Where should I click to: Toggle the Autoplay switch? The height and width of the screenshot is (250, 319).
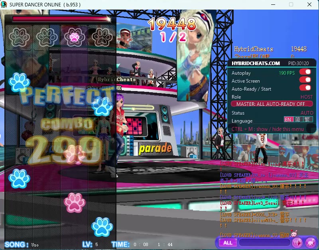[x=305, y=72]
